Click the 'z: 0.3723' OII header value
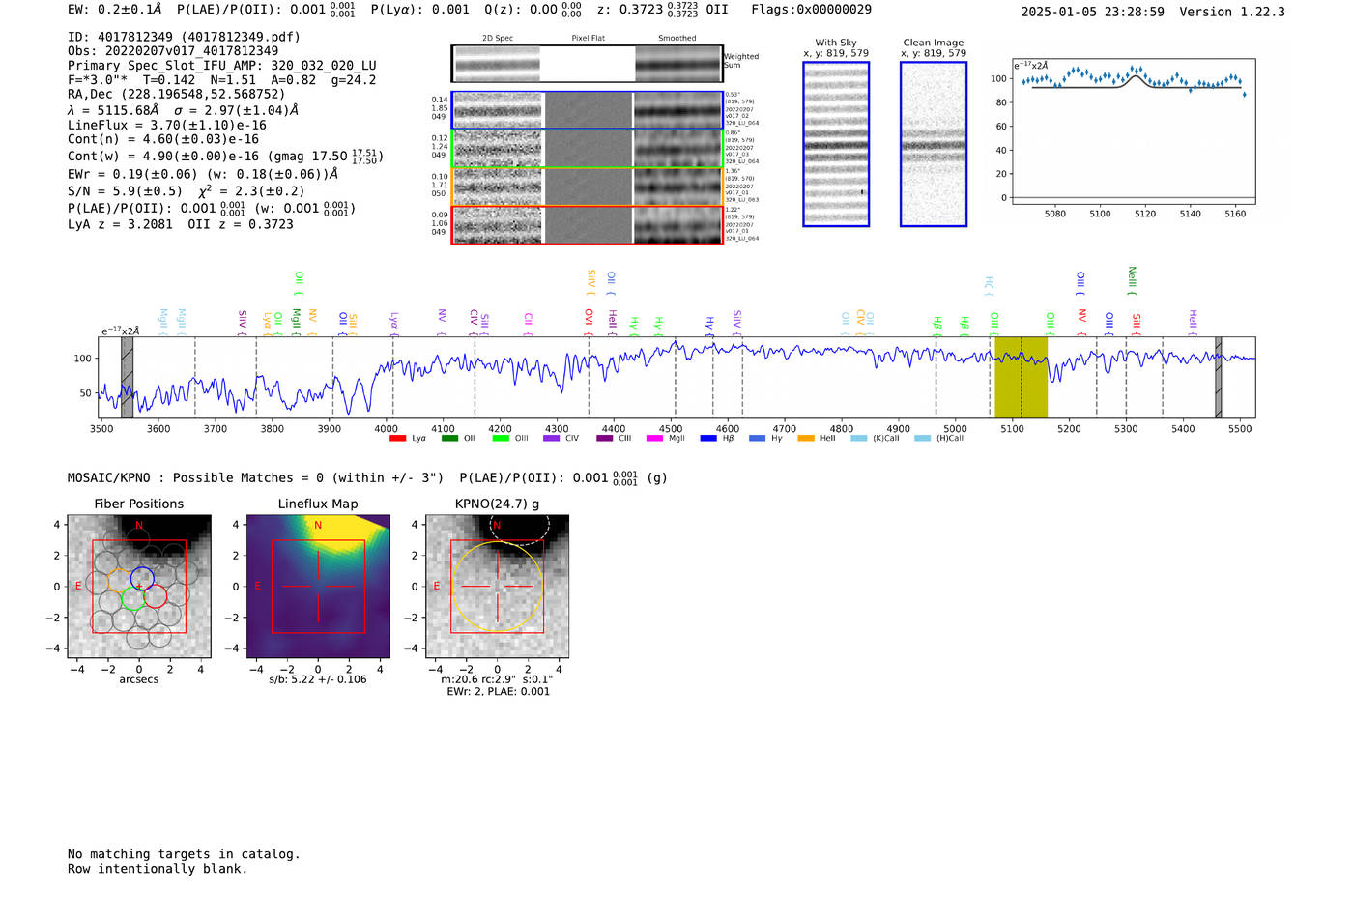This screenshot has height=921, width=1353. (x=630, y=10)
